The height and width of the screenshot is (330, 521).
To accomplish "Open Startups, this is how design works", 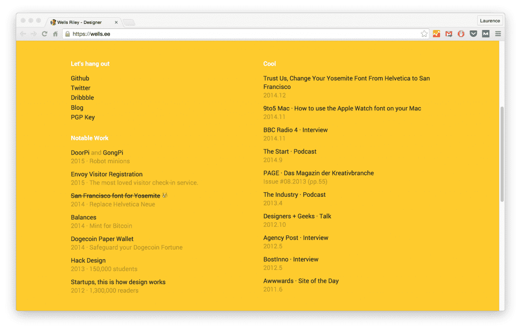I will tap(118, 282).
